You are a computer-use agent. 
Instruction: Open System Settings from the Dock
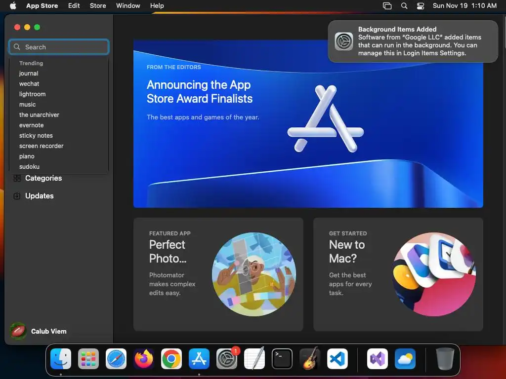(x=227, y=359)
